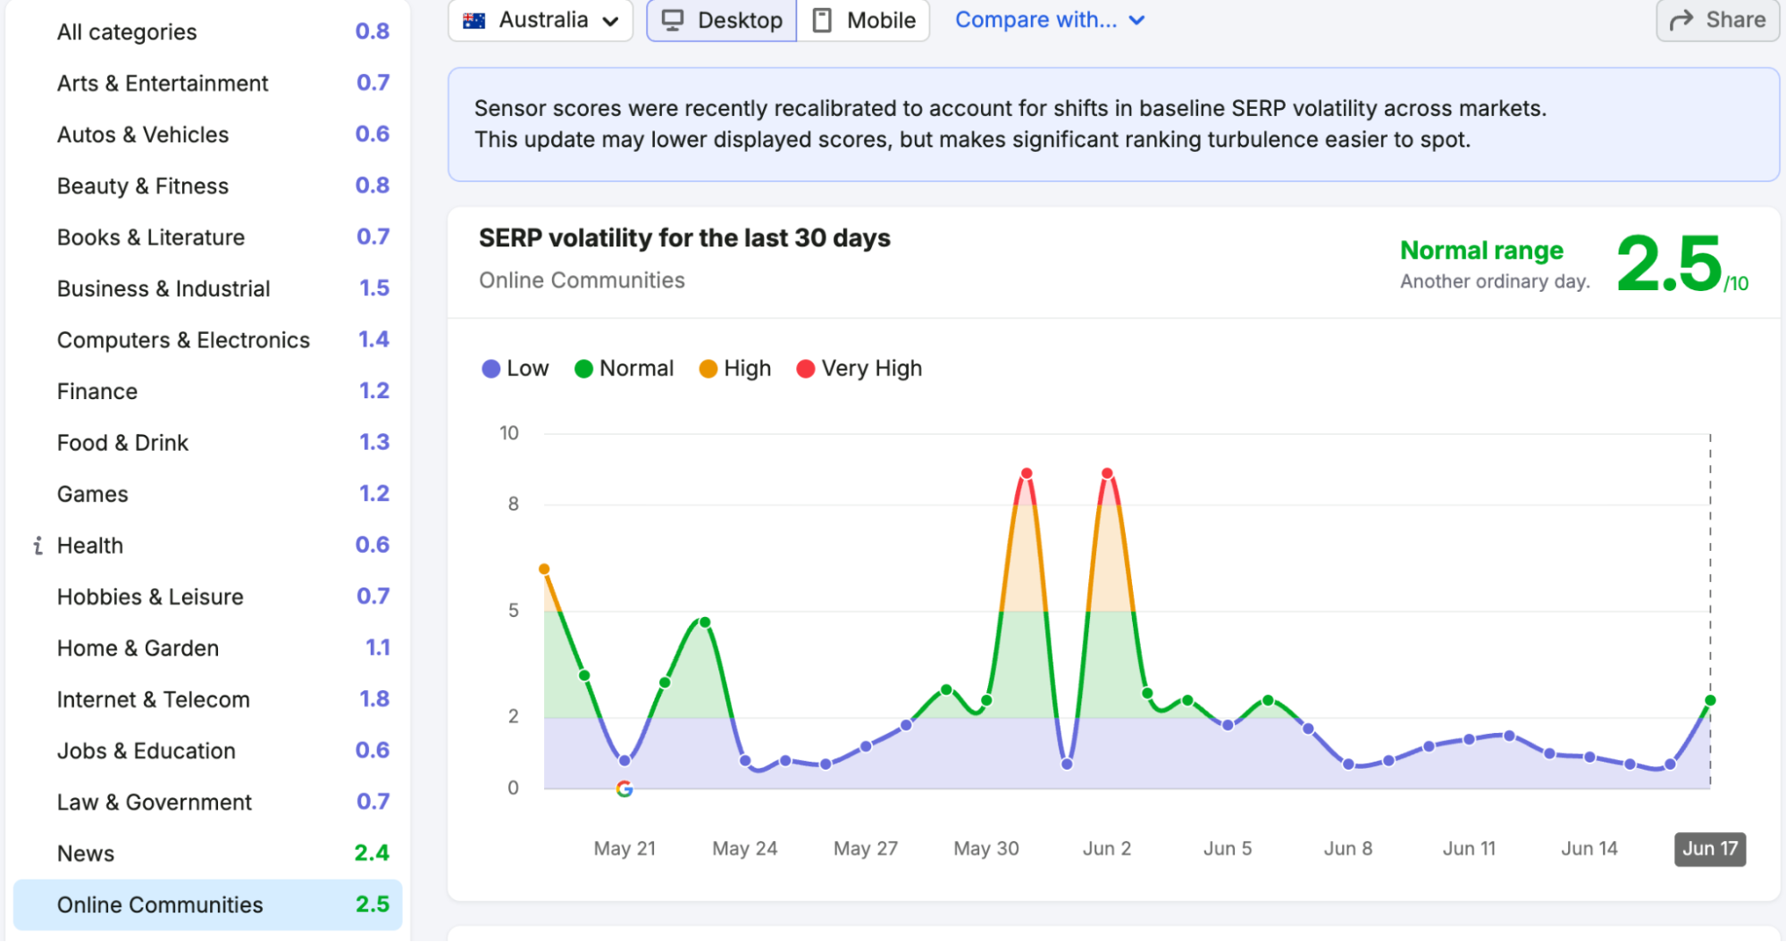
Task: Click the Share arrow icon
Action: coord(1681,21)
